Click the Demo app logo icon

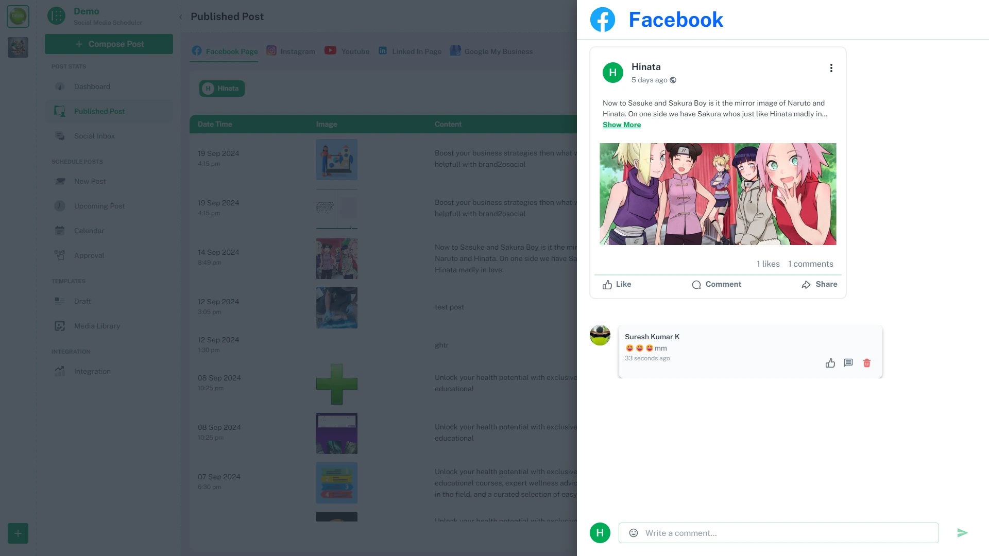56,16
